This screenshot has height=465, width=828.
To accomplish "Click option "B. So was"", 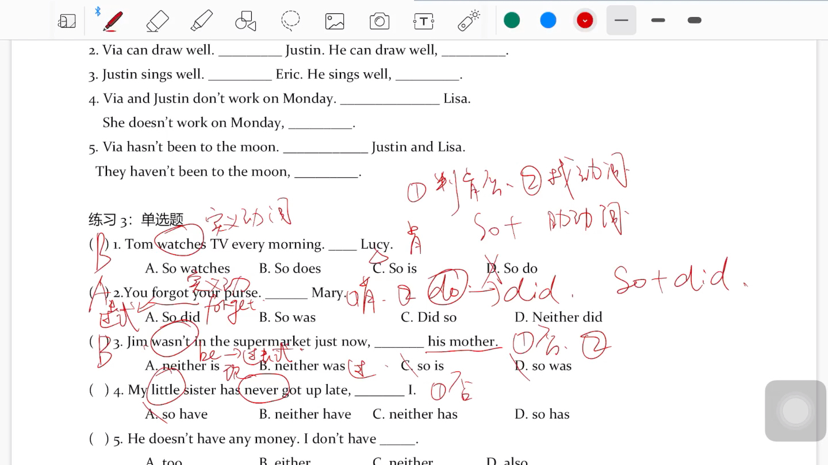I will [287, 317].
